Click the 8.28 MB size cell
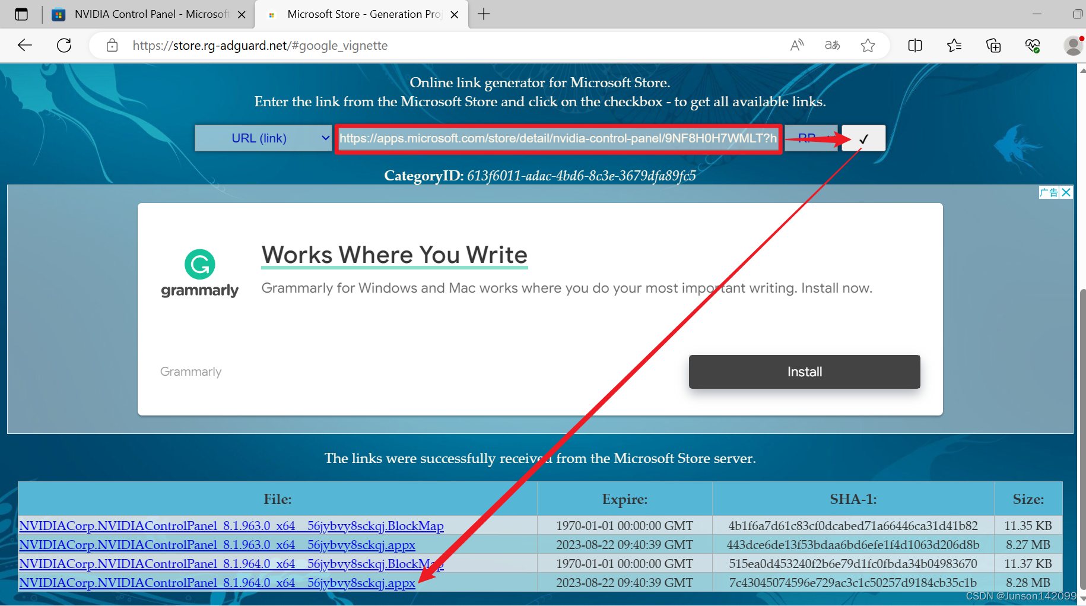The image size is (1086, 606). coord(1028,583)
